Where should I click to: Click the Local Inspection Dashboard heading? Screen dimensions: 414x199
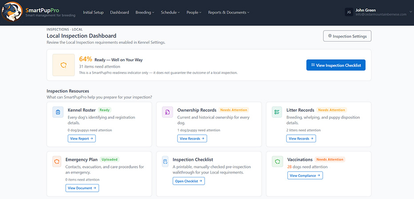pos(81,36)
